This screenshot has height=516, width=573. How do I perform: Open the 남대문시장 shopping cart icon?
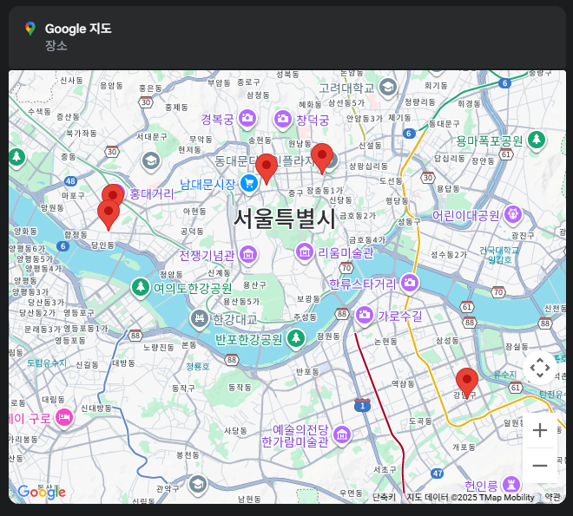249,183
